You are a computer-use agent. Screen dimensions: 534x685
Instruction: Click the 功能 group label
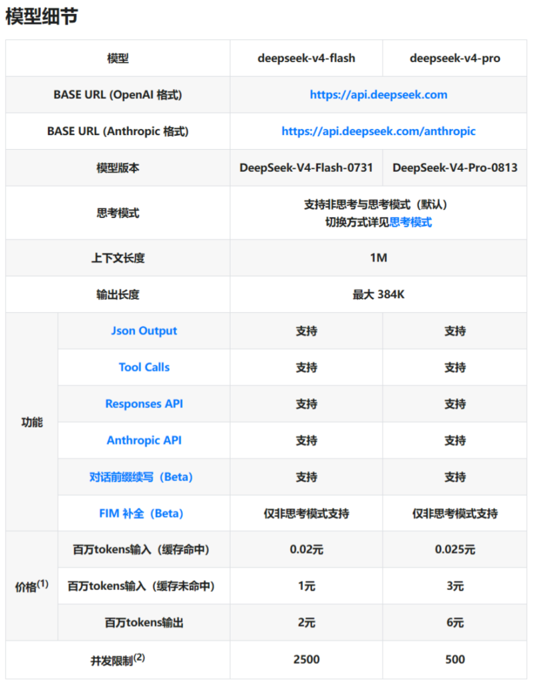[32, 422]
